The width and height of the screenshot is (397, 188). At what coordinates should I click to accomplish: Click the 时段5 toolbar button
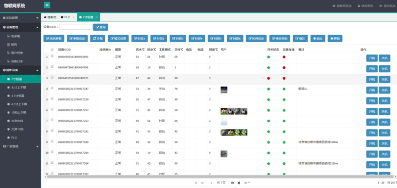pyautogui.click(x=216, y=39)
